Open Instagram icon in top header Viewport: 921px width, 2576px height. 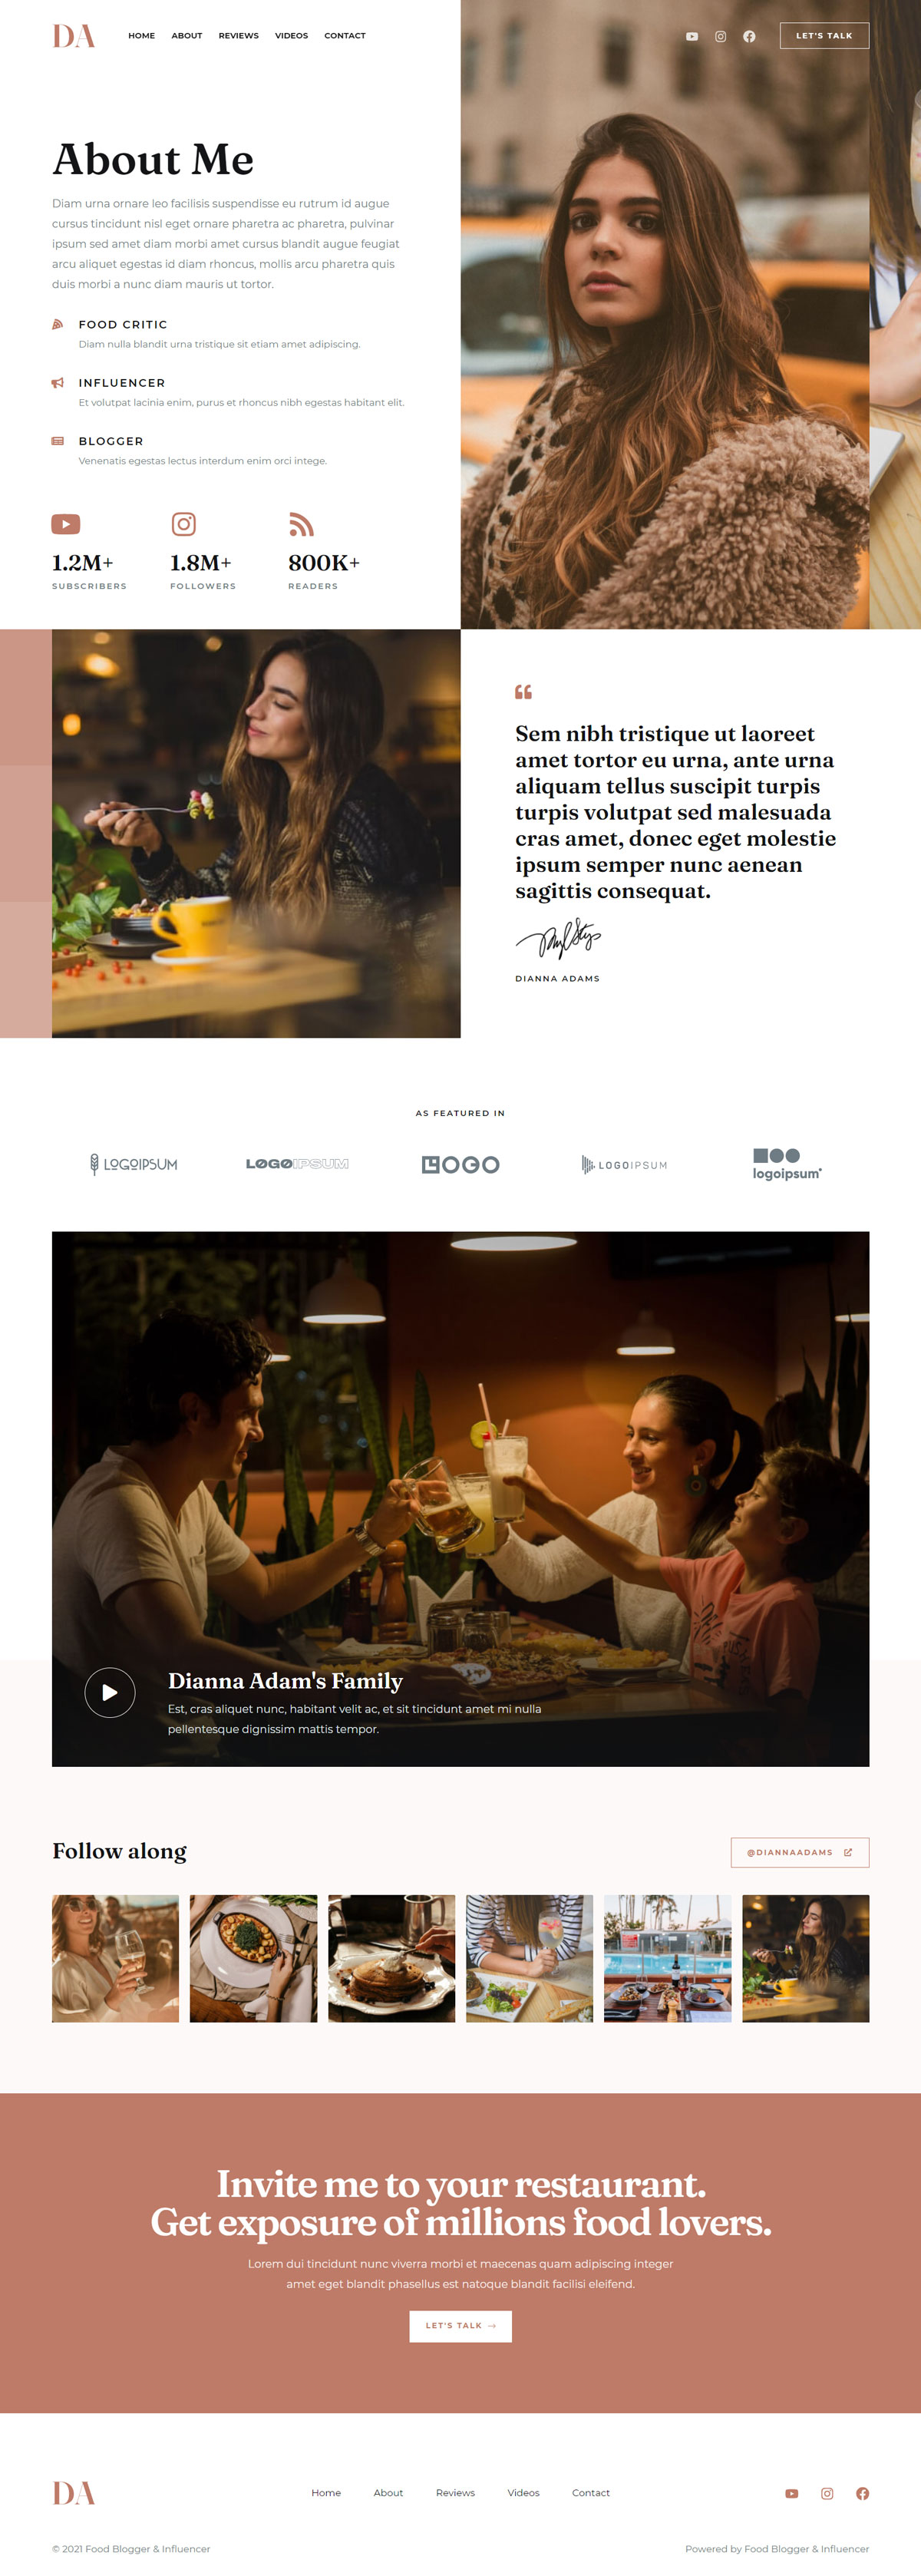coord(720,36)
